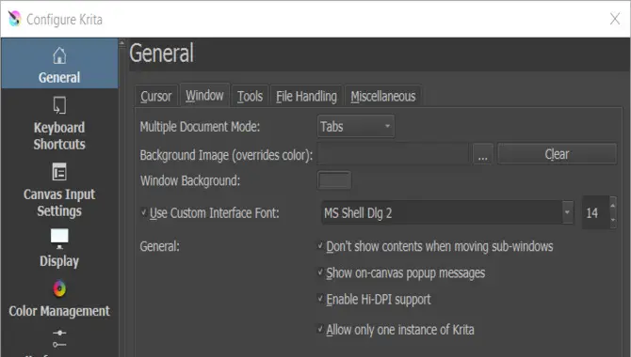Click the 'Window Background:' label

coord(190,180)
